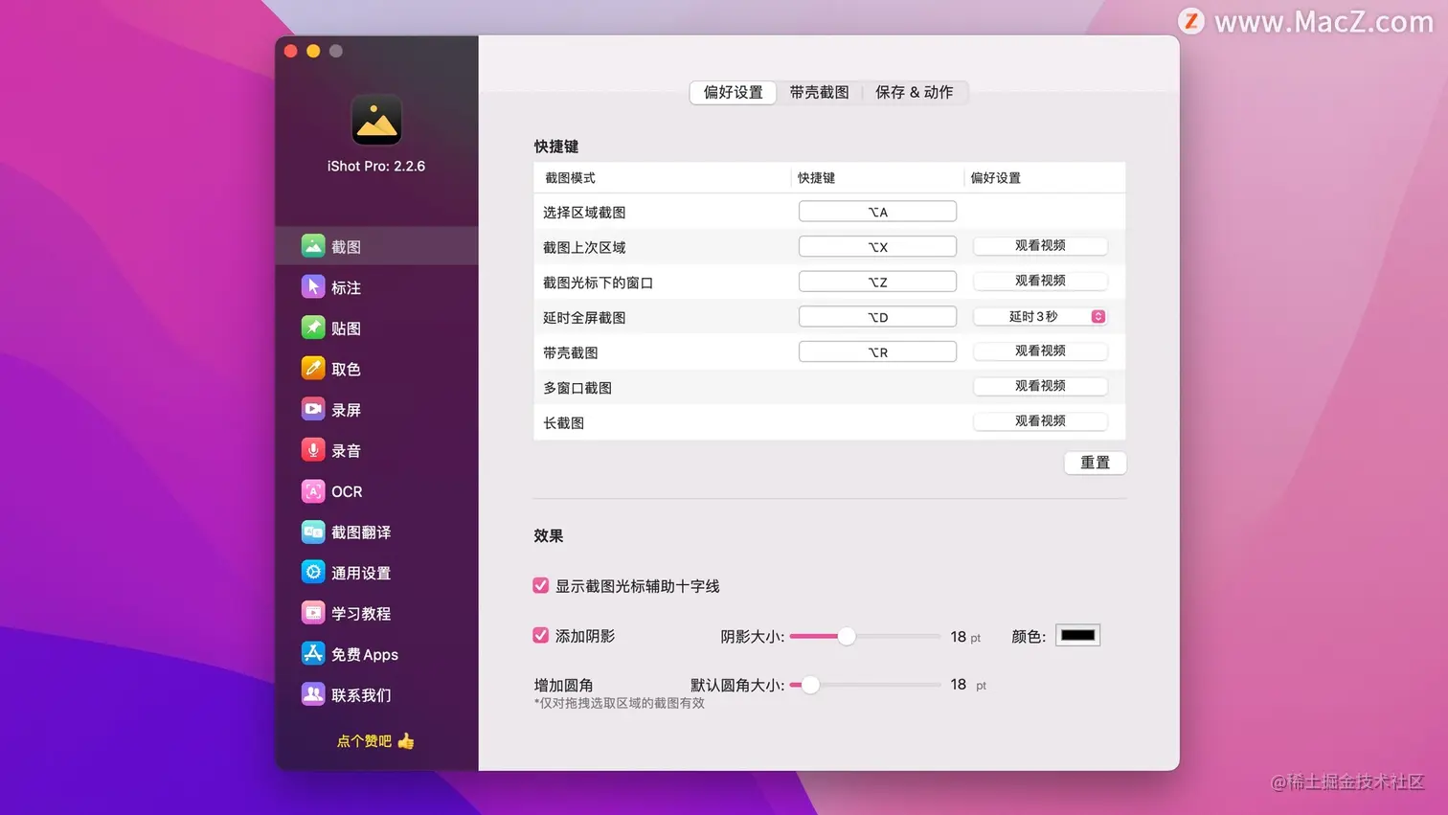Click the ⌥Z shortcut field
Image resolution: width=1448 pixels, height=815 pixels.
(x=877, y=282)
